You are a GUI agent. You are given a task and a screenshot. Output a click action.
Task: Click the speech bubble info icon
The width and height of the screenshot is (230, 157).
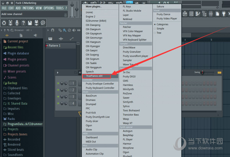click(43, 23)
